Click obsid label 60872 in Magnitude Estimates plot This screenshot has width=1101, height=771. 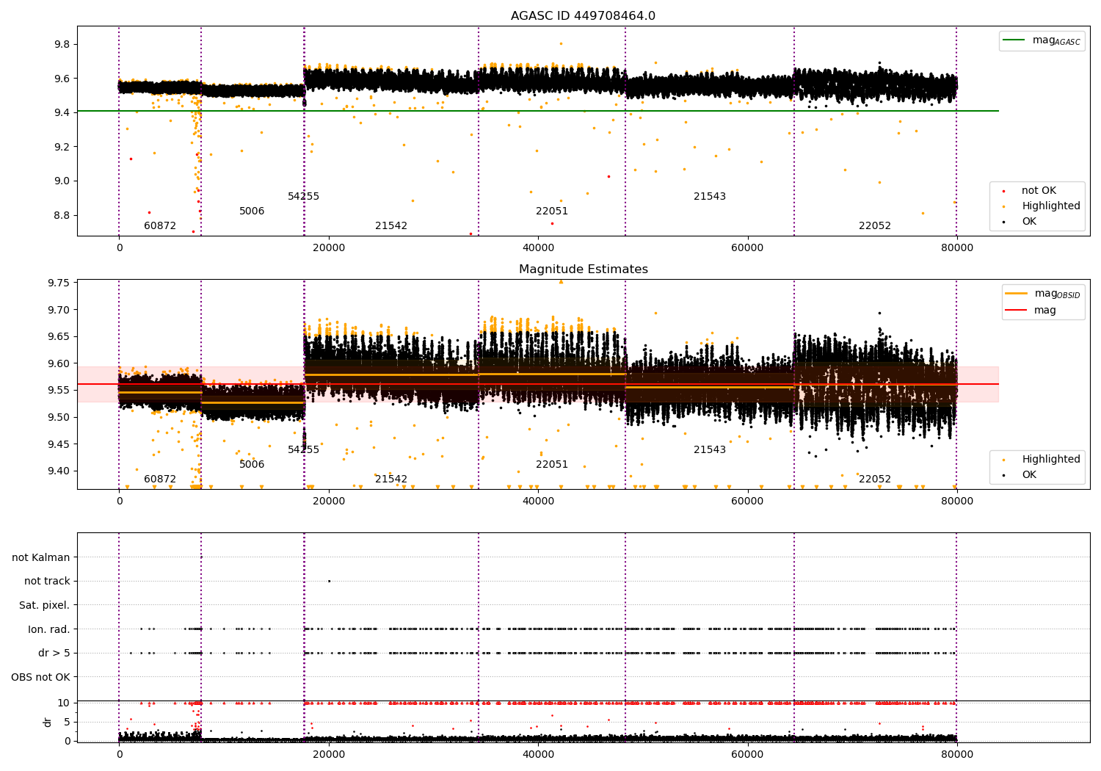160,479
